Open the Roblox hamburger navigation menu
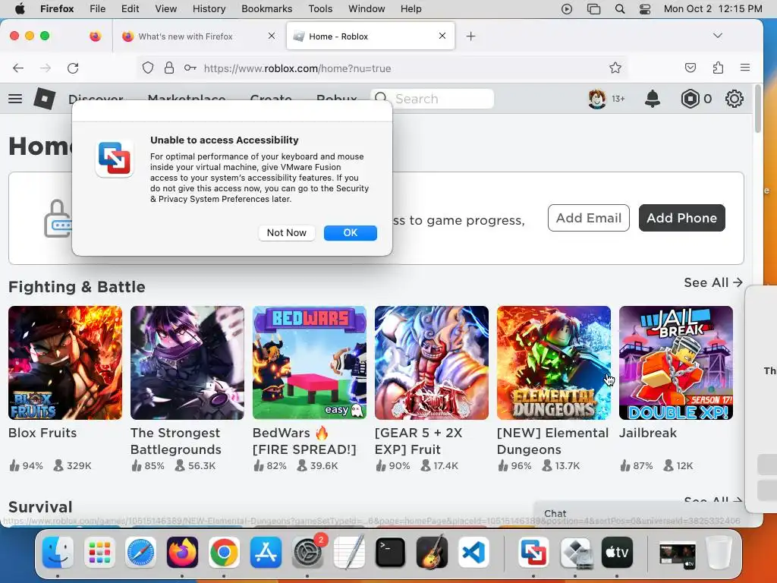 click(15, 99)
